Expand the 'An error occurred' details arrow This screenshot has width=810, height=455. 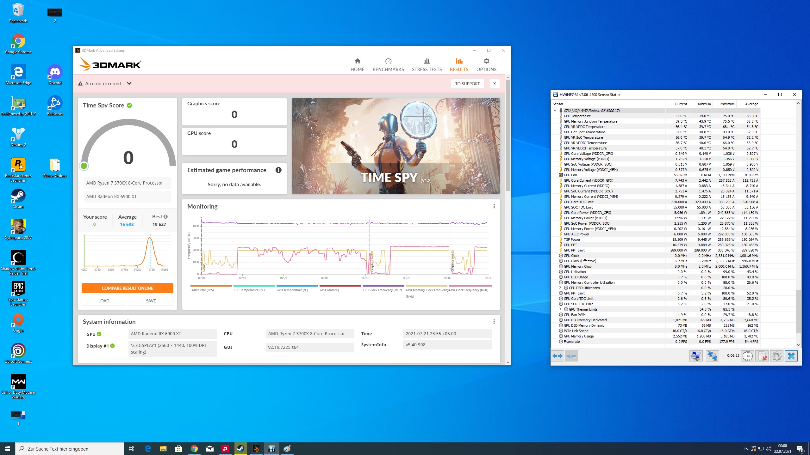click(x=129, y=83)
